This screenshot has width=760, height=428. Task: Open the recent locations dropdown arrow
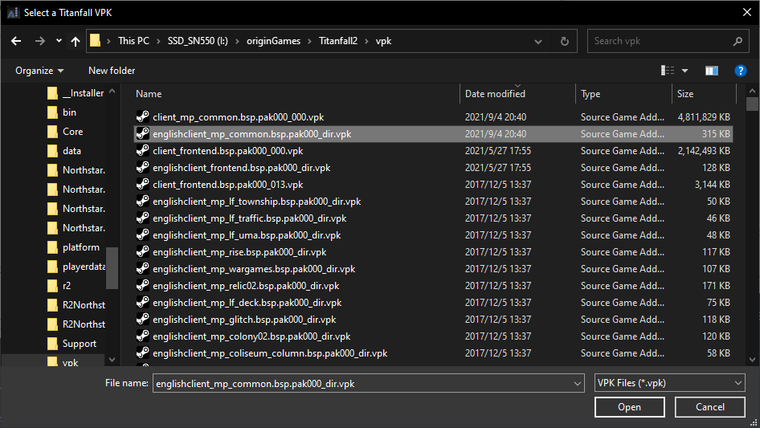click(x=59, y=41)
